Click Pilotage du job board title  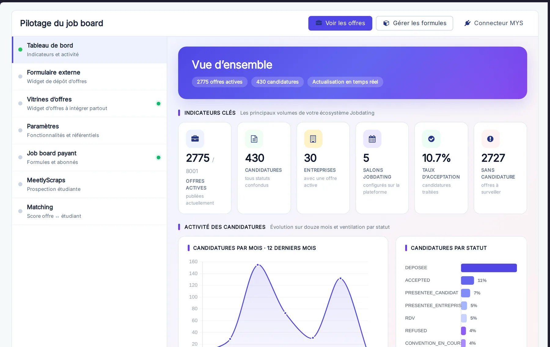[x=62, y=23]
